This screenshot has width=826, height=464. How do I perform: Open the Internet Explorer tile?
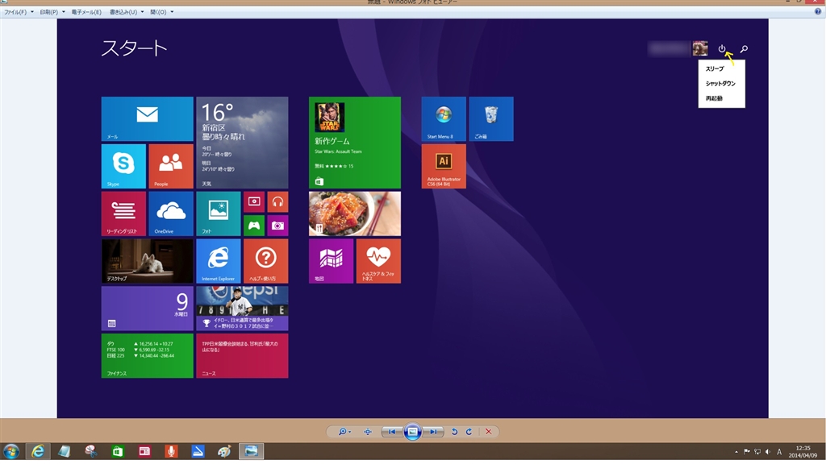(218, 261)
